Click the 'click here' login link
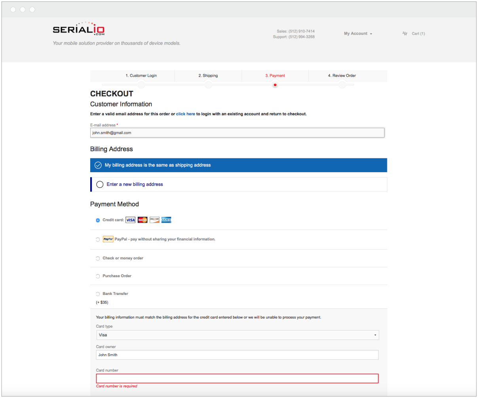 pyautogui.click(x=186, y=114)
